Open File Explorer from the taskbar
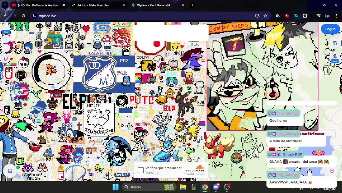Screen dimensions: 342x193 click(x=183, y=187)
